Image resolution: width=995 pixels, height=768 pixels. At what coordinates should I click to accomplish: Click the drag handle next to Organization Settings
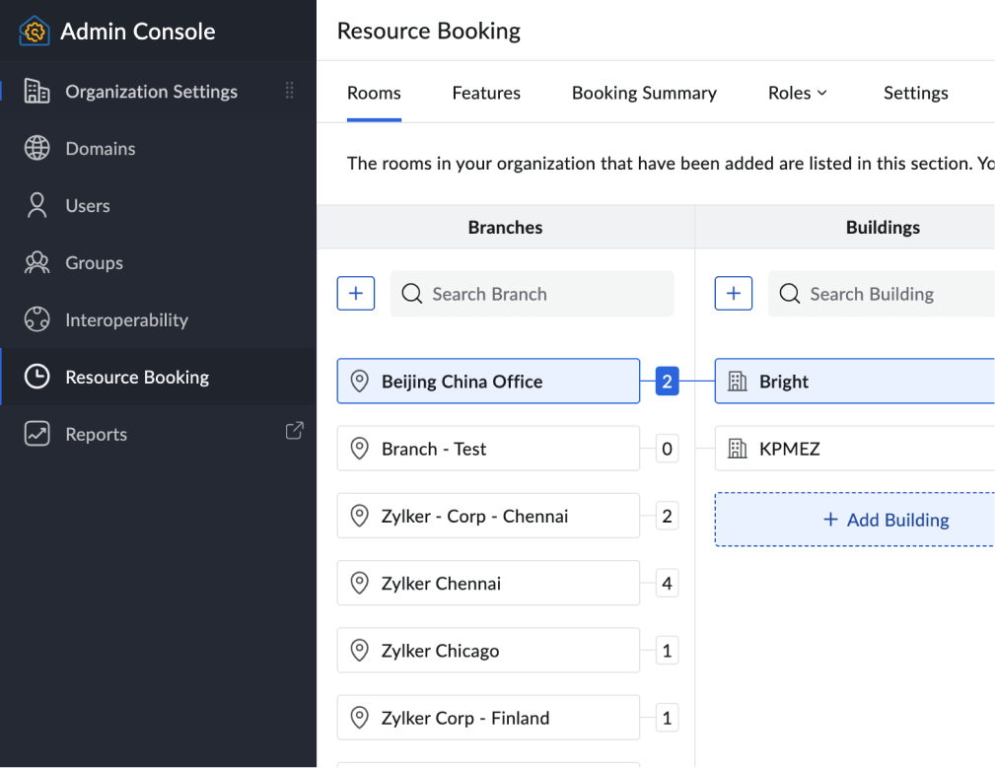tap(290, 91)
